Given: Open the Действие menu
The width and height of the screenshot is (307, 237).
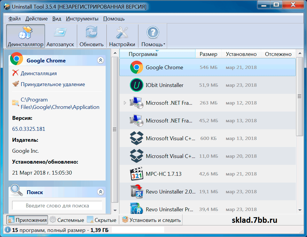Looking at the screenshot, I should click(36, 19).
